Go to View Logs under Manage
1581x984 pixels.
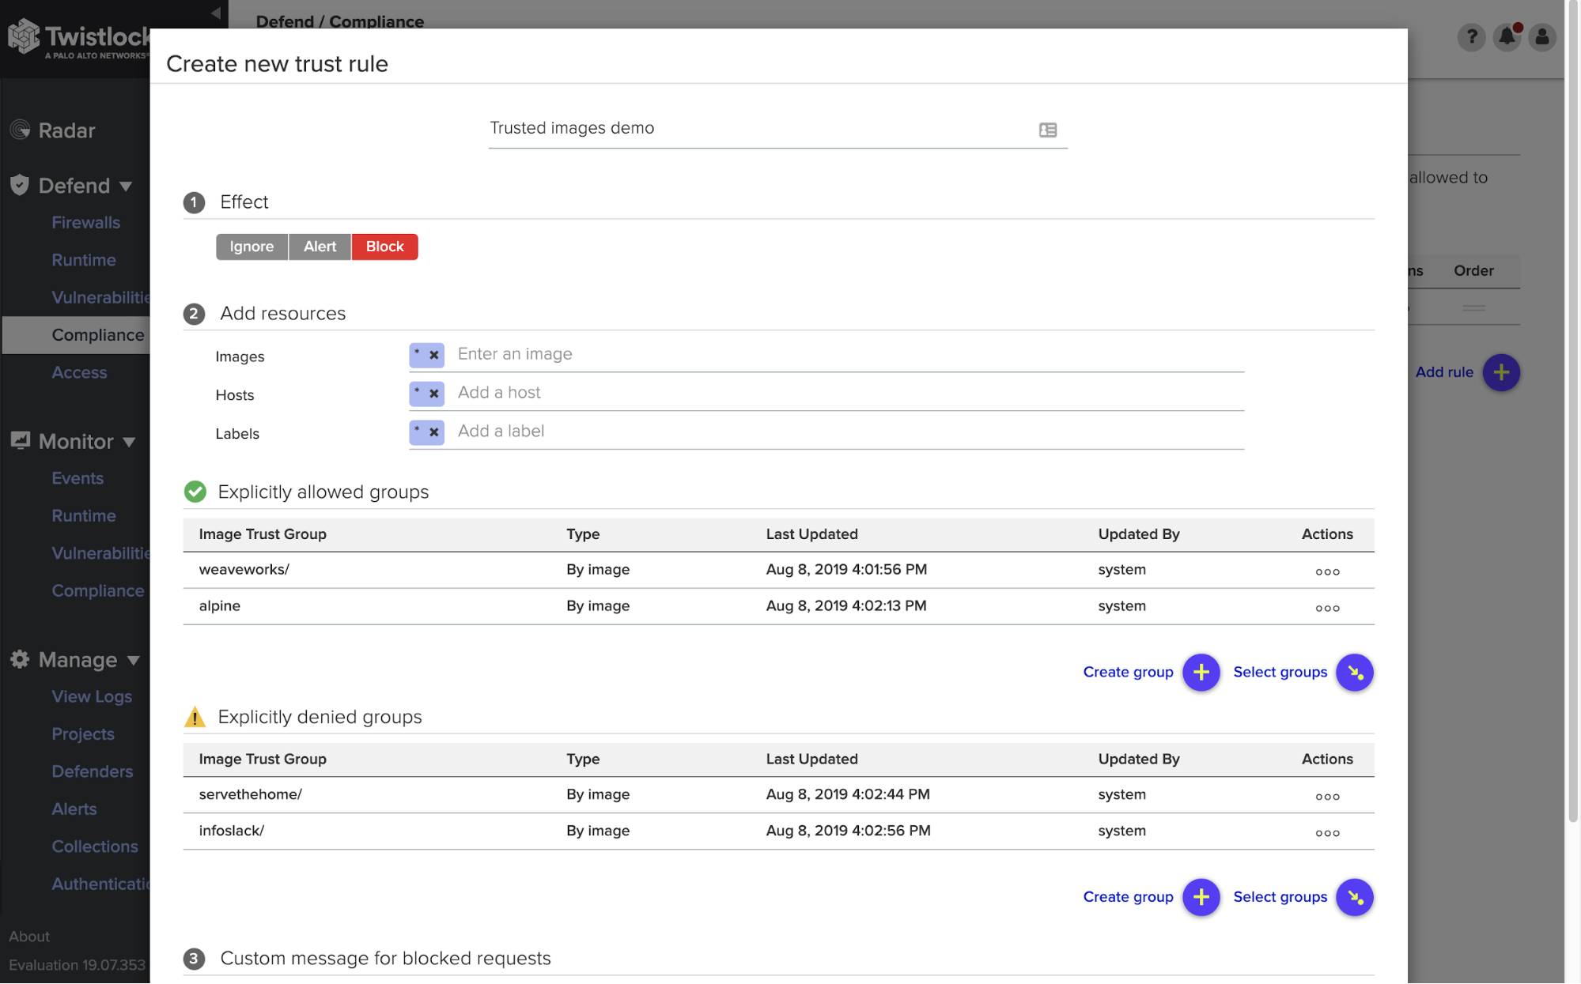[92, 696]
